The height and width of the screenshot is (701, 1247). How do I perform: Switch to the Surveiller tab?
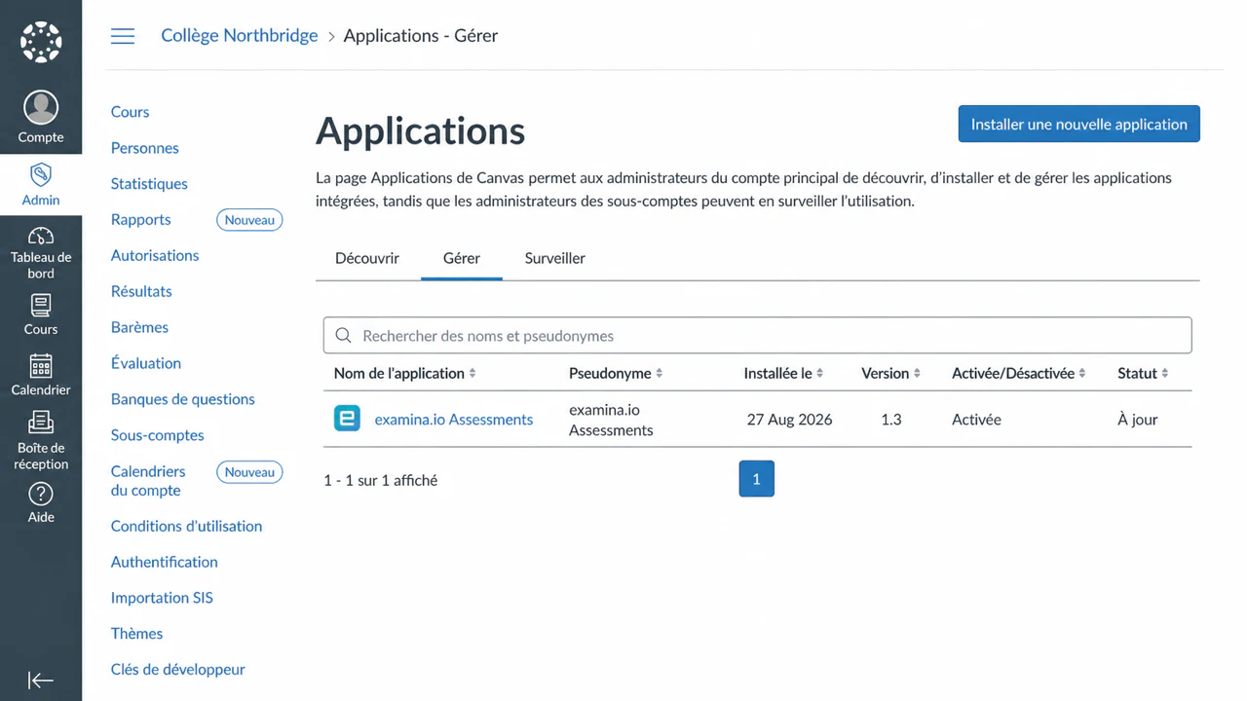click(x=555, y=258)
